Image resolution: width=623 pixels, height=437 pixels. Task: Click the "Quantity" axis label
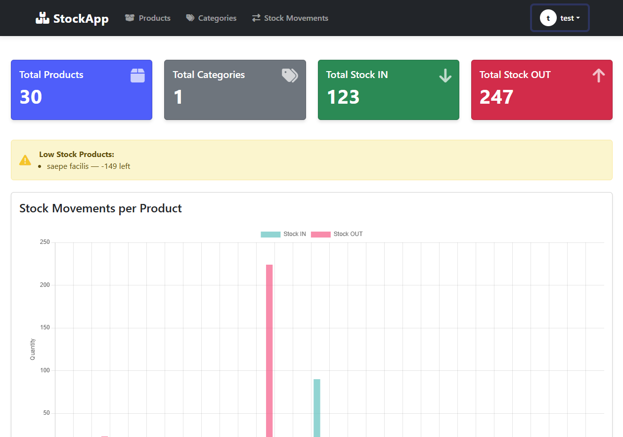pos(33,349)
